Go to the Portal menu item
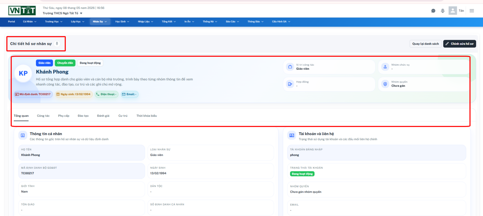The width and height of the screenshot is (483, 216). [11, 22]
